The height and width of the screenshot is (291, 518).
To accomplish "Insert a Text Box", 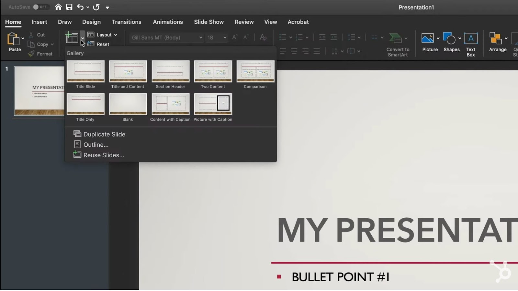I will (470, 38).
